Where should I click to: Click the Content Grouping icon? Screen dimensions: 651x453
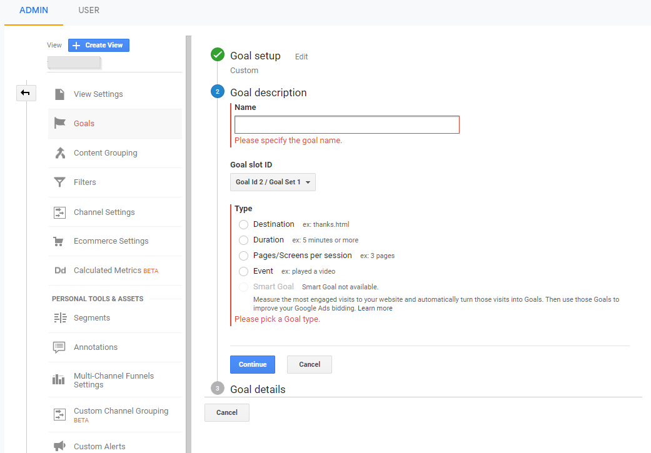59,153
